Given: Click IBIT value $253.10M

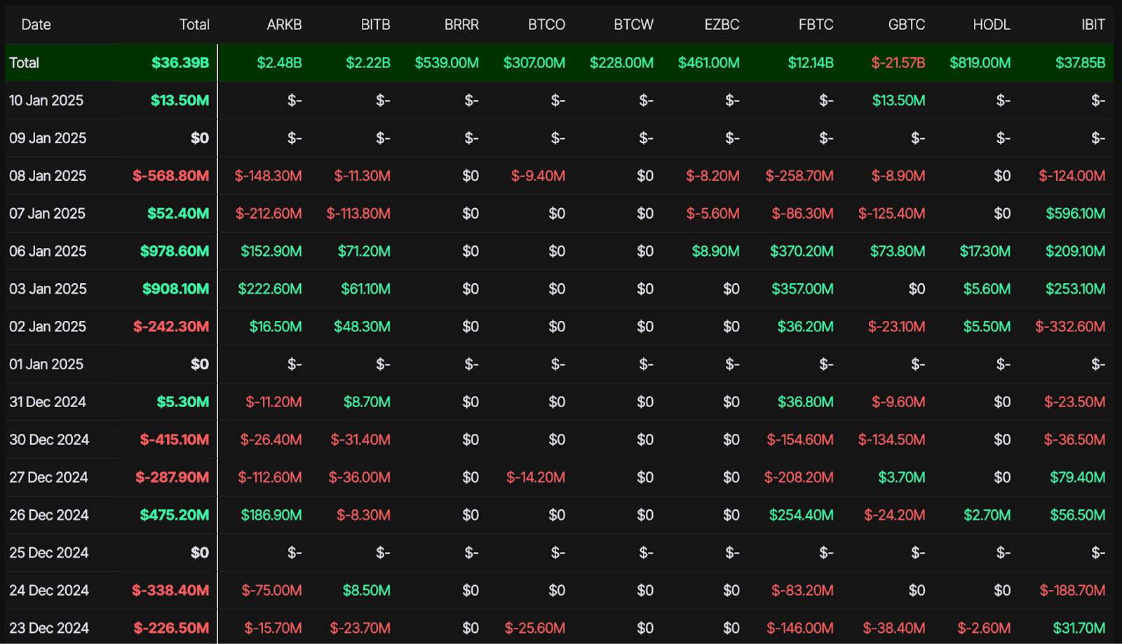Looking at the screenshot, I should click(x=1075, y=289).
